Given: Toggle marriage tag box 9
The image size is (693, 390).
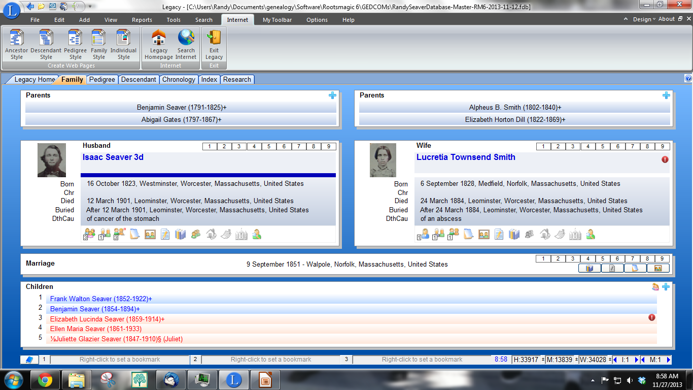Looking at the screenshot, I should pos(663,258).
